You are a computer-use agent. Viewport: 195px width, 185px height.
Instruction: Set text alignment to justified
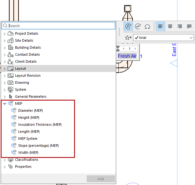click(x=189, y=26)
